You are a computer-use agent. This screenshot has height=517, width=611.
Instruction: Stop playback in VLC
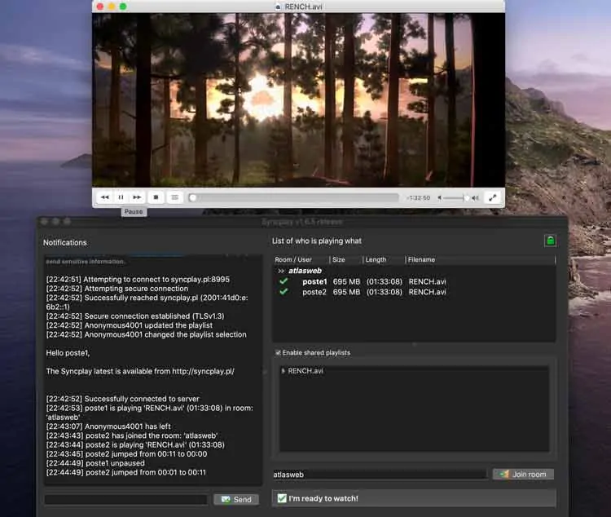pos(156,197)
